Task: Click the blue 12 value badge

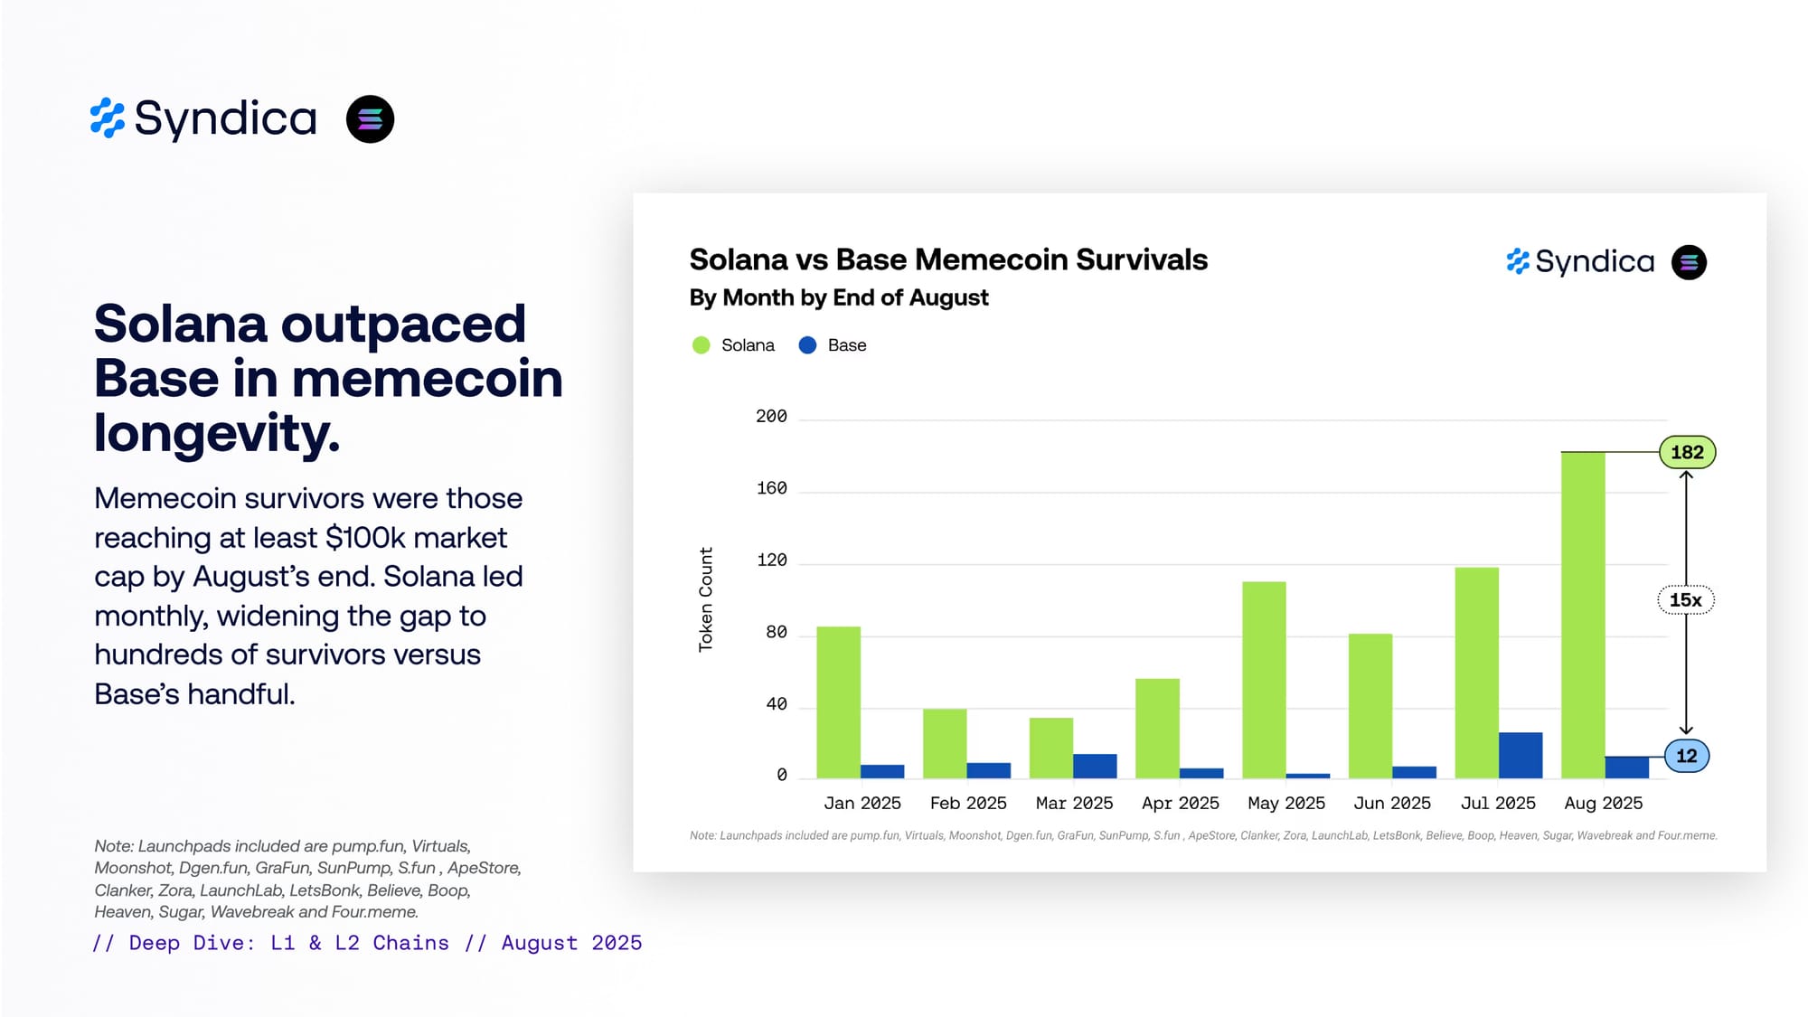Action: (1687, 756)
